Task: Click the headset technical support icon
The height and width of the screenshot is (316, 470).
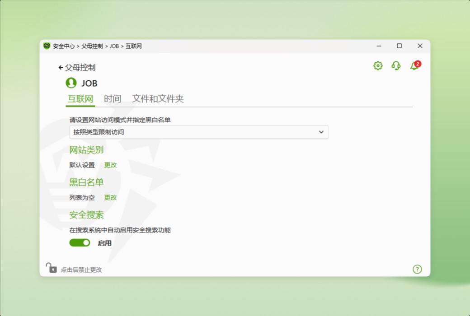Action: click(395, 66)
